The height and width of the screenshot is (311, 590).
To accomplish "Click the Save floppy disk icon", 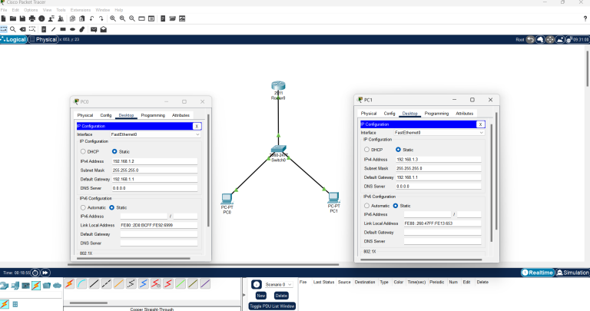I will (x=22, y=18).
